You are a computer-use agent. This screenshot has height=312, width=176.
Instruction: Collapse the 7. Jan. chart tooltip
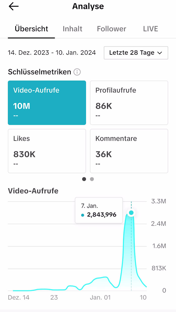[99, 210]
